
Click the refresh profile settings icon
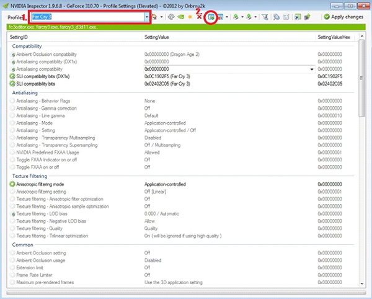[x=171, y=17]
